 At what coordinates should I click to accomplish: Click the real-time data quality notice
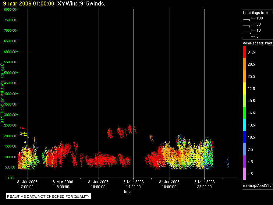click(48, 196)
